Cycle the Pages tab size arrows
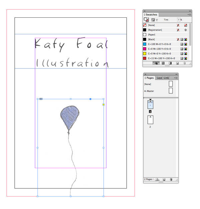200x209 pixels. tap(145, 78)
